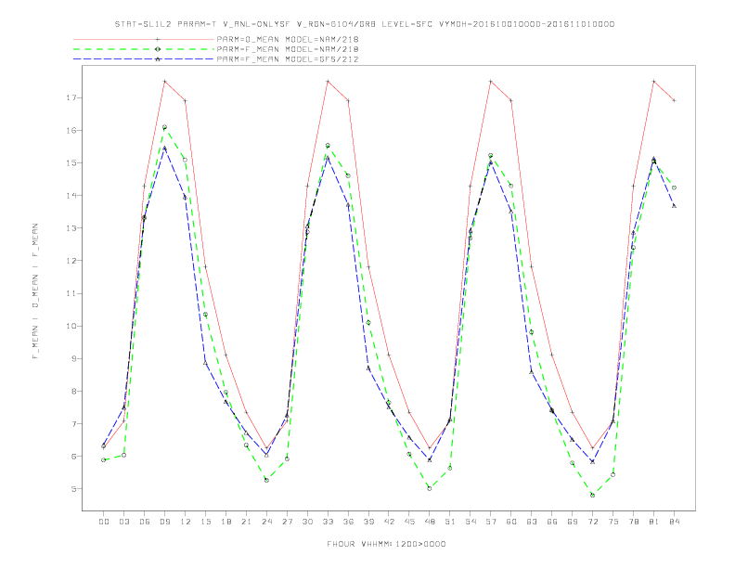
Task: Click x-axis tick label 63
Action: coord(532,522)
